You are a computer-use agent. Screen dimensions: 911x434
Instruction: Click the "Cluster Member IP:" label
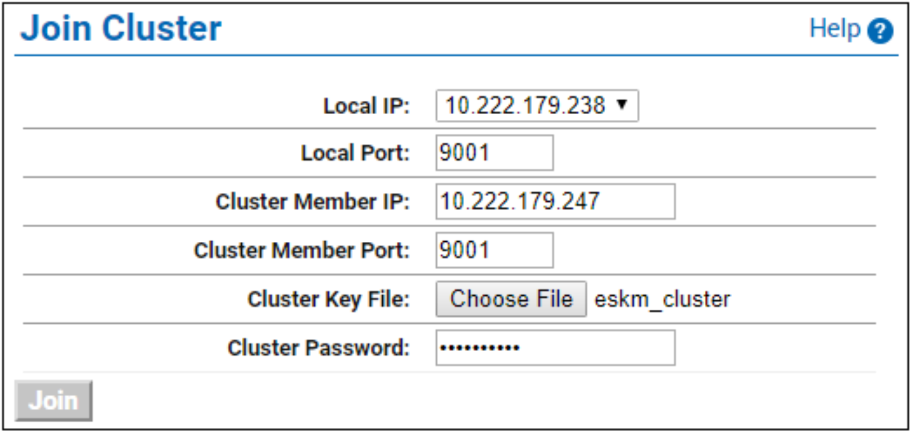(x=313, y=202)
